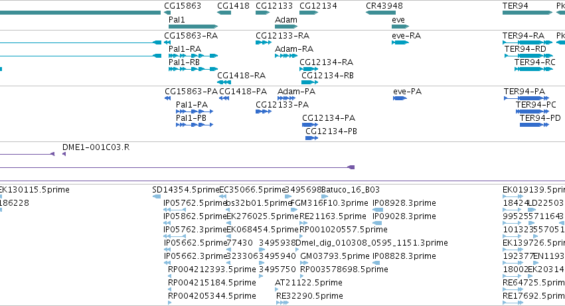Select the AT21122.5prime EST label
This screenshot has height=306, width=565.
pyautogui.click(x=309, y=283)
